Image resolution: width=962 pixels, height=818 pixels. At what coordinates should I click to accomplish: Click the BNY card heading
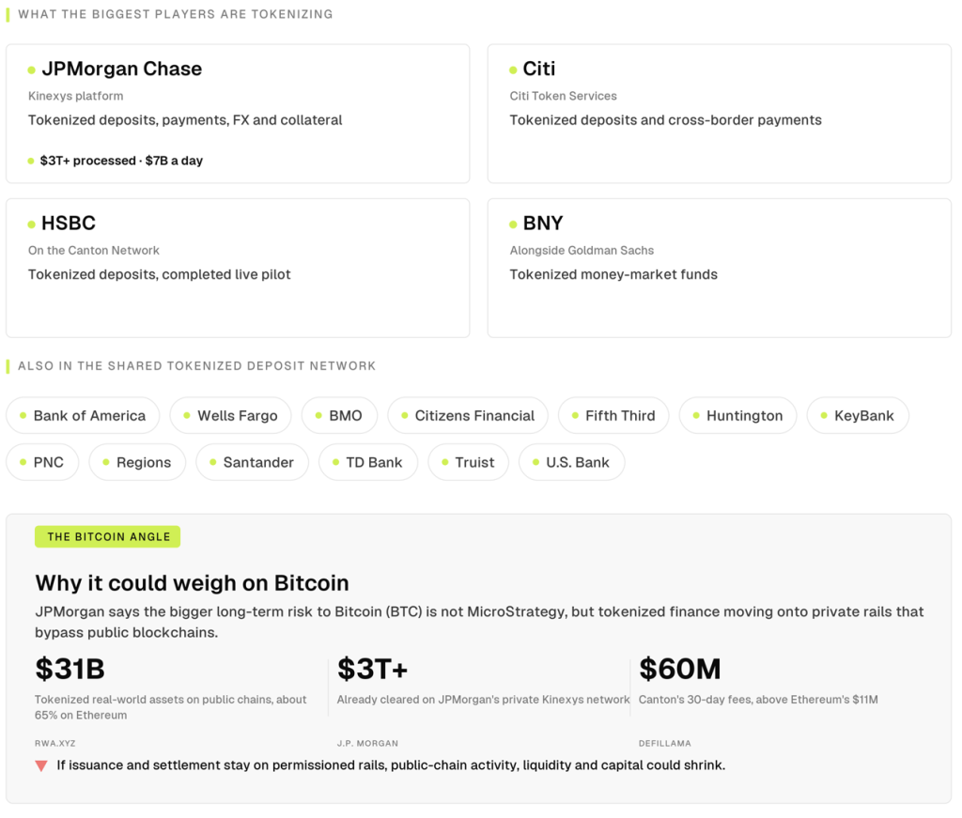(x=542, y=224)
